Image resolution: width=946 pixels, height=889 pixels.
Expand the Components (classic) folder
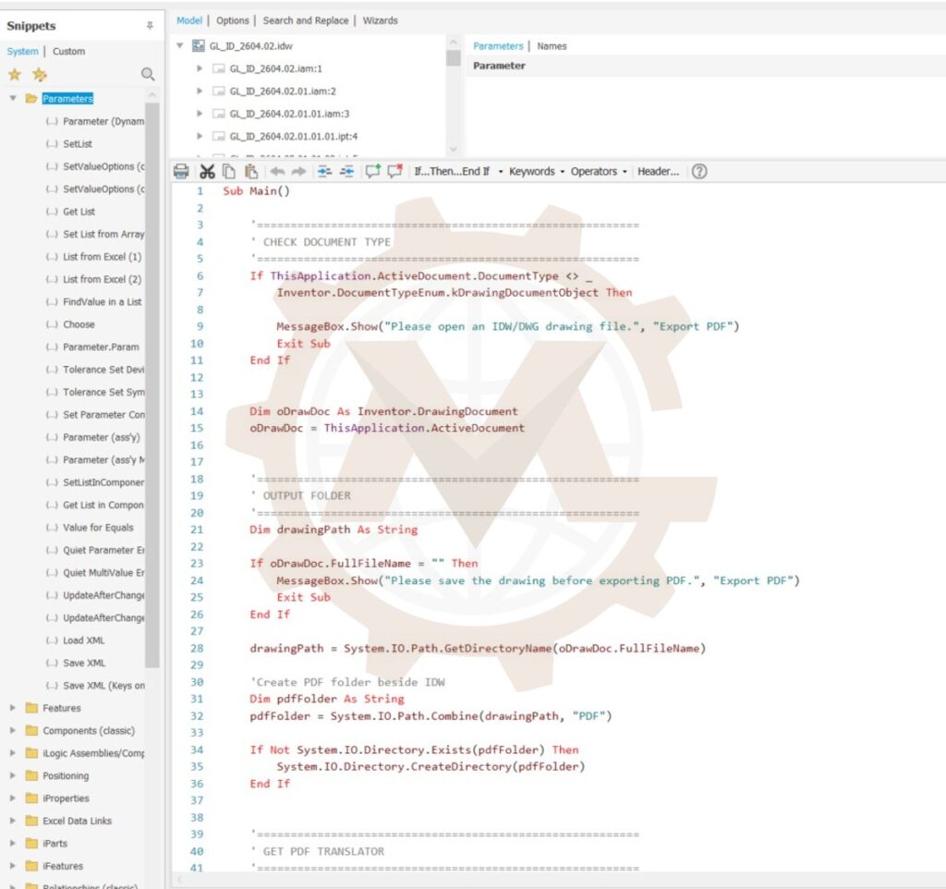tap(13, 730)
